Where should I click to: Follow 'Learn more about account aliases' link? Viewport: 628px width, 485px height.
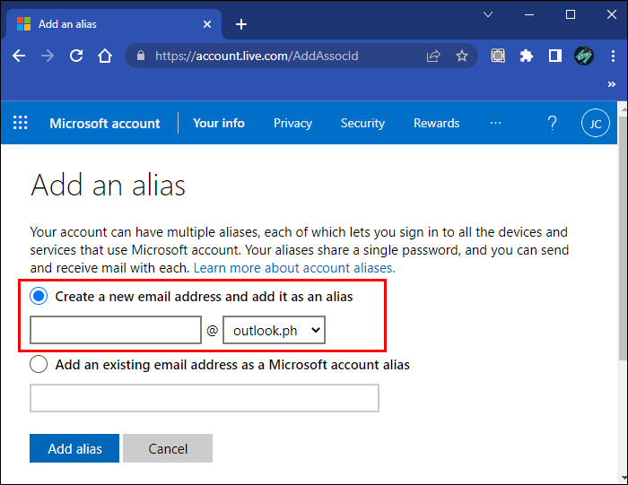(x=294, y=268)
